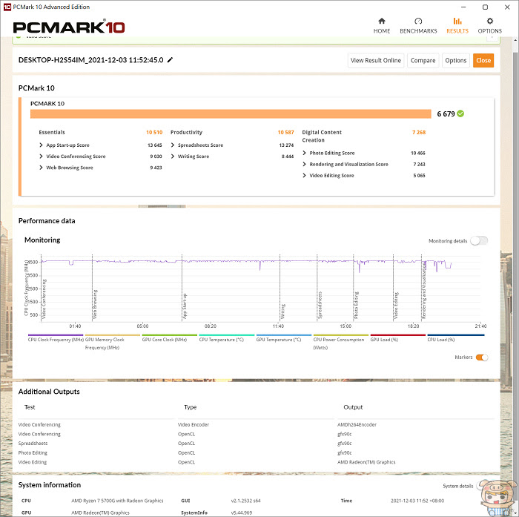Expand Web Browsing Score row
Image resolution: width=519 pixels, height=517 pixels.
tap(41, 168)
